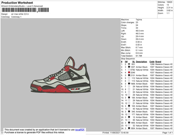Click the "Brand" column header

click(x=158, y=62)
